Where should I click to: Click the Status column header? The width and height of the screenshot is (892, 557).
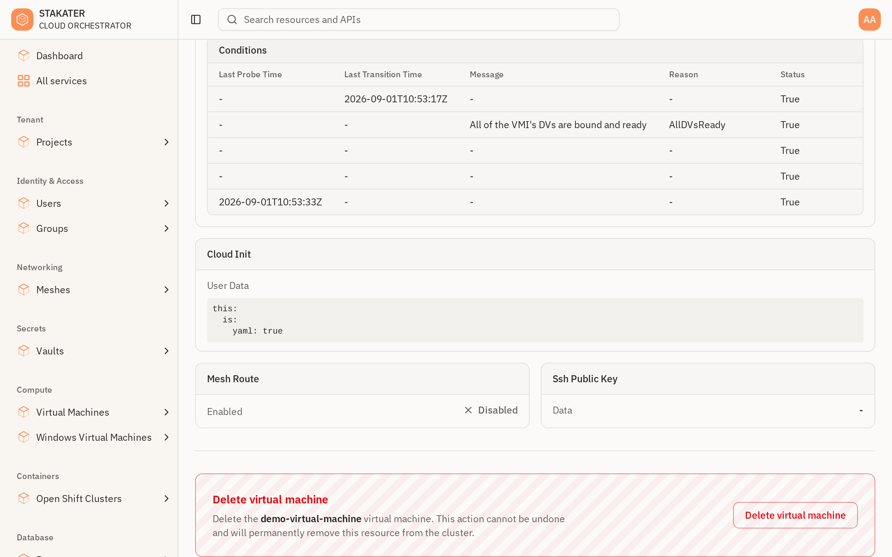pyautogui.click(x=792, y=74)
